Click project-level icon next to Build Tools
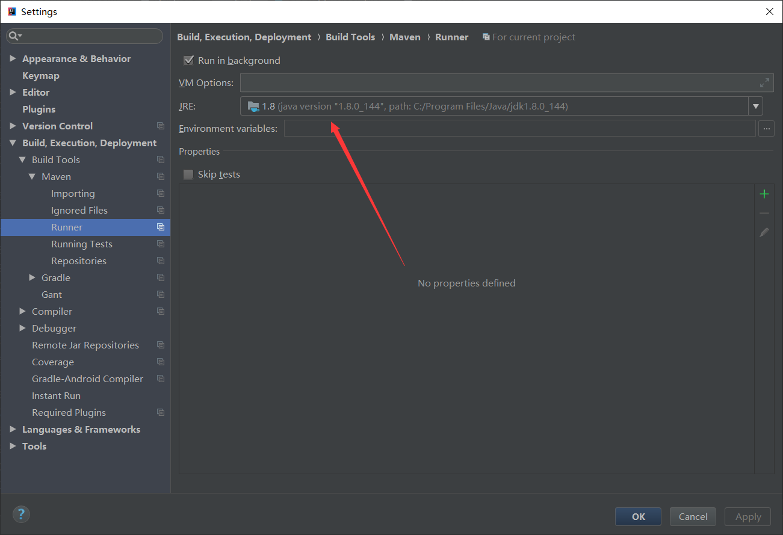Screen dimensions: 783x535 [x=161, y=159]
